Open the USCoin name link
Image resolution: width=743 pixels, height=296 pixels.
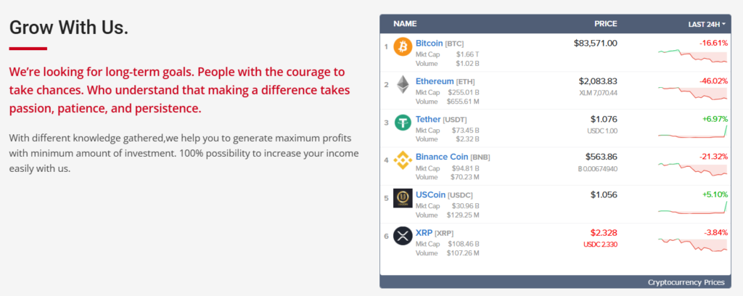430,194
